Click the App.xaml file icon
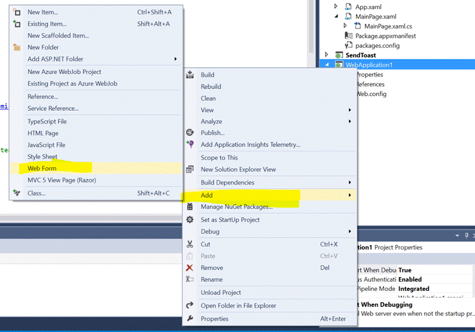This screenshot has width=475, height=332. (x=349, y=7)
